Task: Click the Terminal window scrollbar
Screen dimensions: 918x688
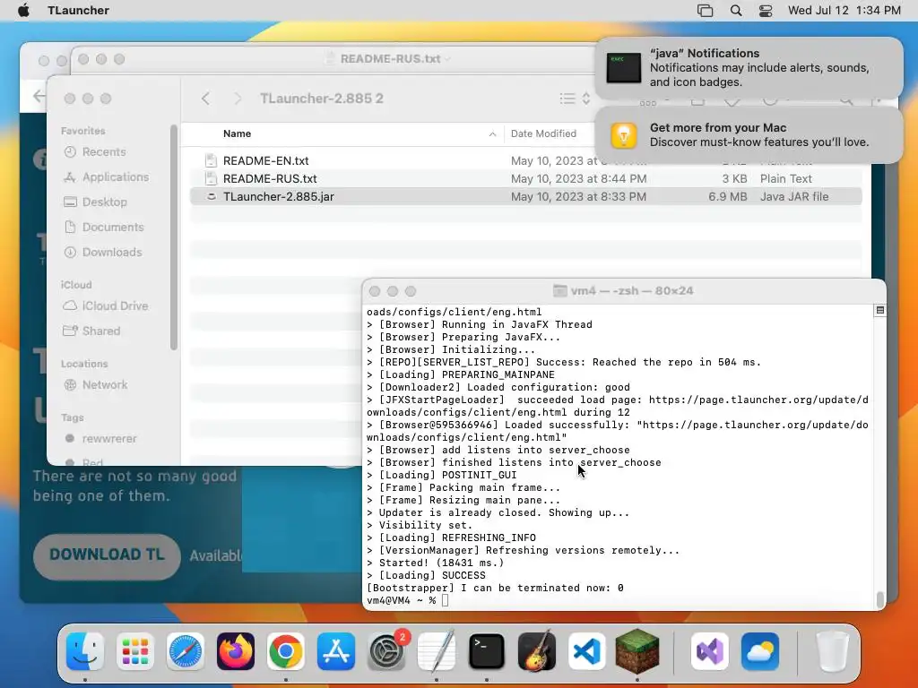Action: coord(879,599)
